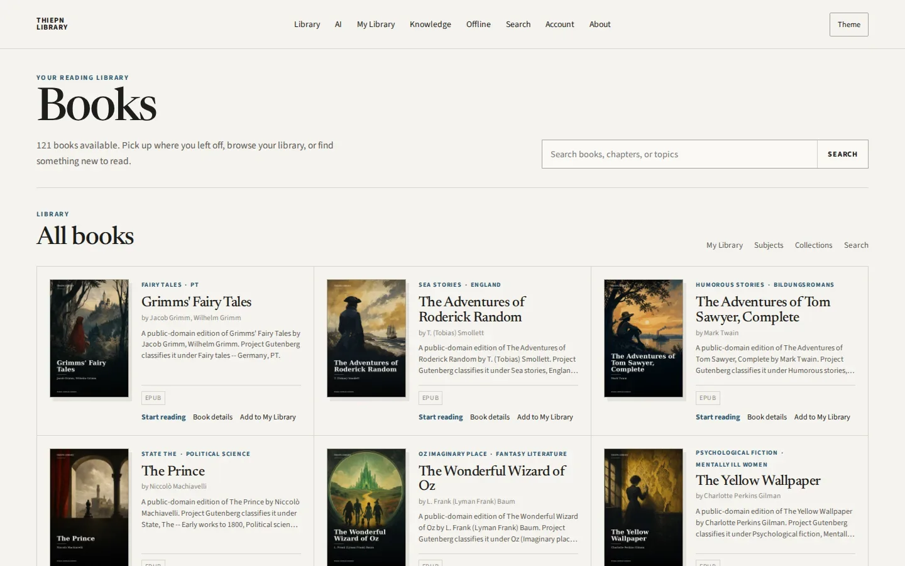This screenshot has height=566, width=905.
Task: Open Book details for Grimms' Fairy Tales
Action: (212, 417)
